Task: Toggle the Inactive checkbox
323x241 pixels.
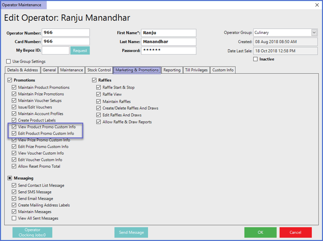Action: [256, 59]
